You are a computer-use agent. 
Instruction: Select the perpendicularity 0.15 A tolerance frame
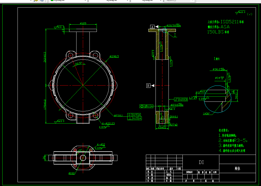(134, 118)
